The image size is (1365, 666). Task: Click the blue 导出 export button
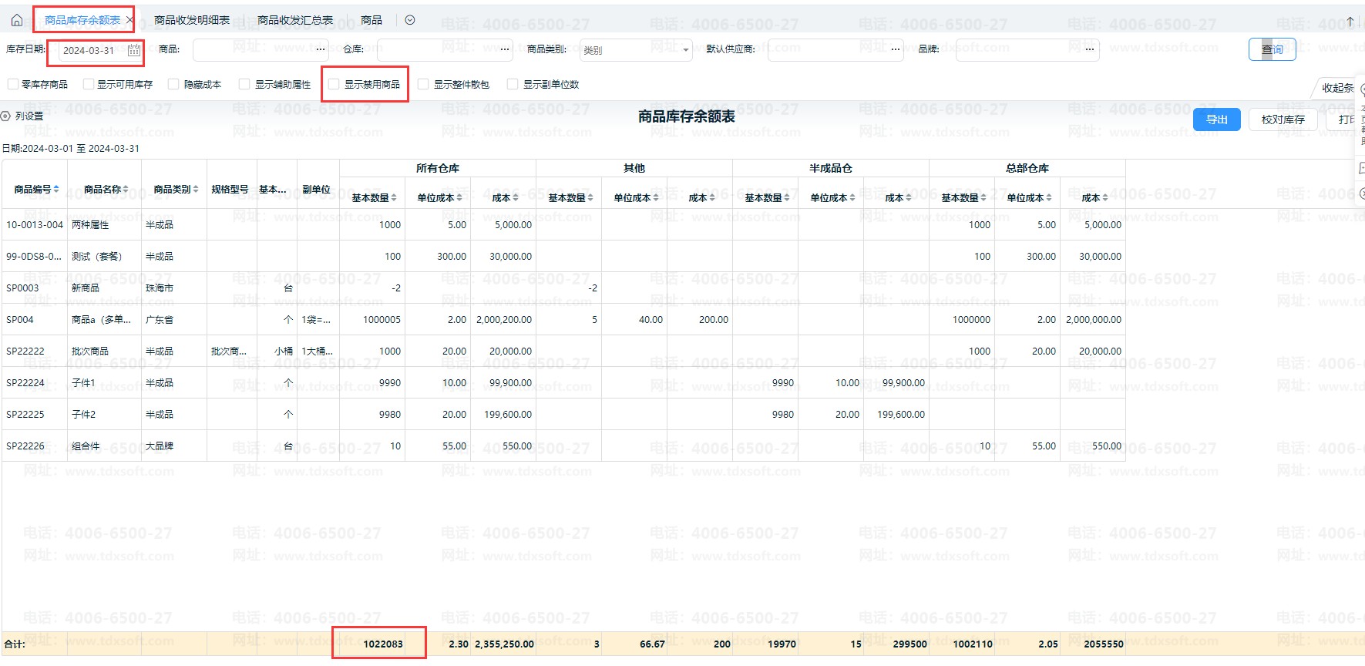pos(1216,119)
